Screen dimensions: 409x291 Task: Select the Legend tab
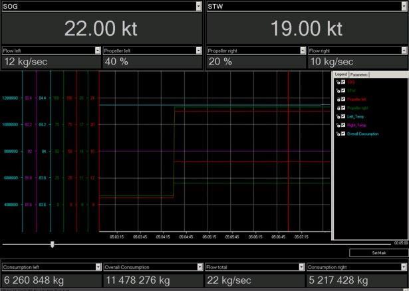[341, 74]
